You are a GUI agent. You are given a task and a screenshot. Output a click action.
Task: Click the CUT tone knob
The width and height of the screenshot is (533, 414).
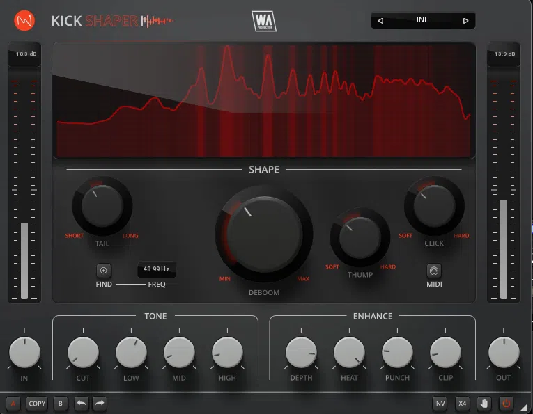(x=83, y=353)
